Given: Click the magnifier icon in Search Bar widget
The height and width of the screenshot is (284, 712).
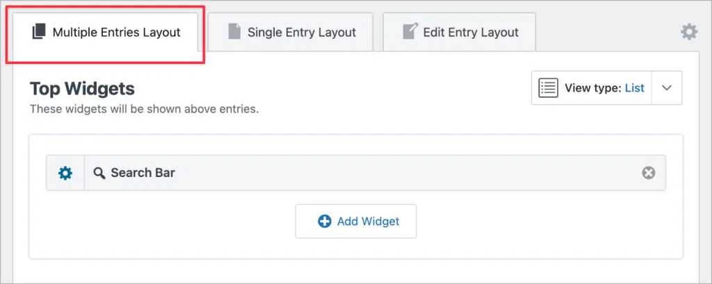Looking at the screenshot, I should click(99, 173).
